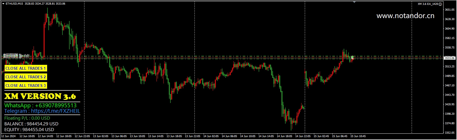Click the 12 Jun 2024 time axis label
Image resolution: width=457 pixels, height=140 pixels.
[8, 136]
